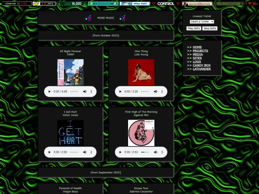259x194 pixels.
Task: Click the I love MP3 badge
Action: [x=44, y=3]
